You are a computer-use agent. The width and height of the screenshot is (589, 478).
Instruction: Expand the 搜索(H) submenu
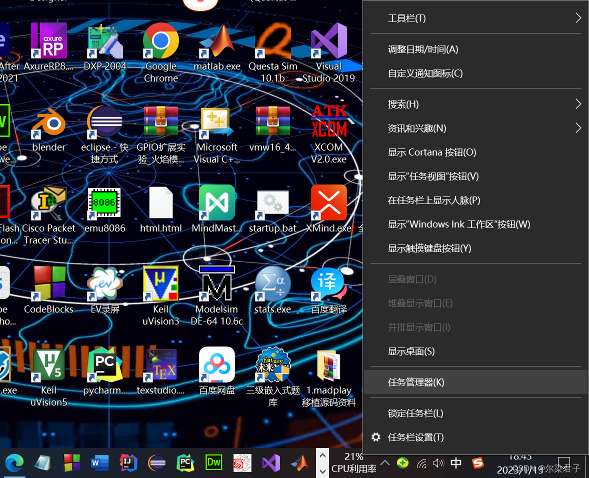[475, 104]
